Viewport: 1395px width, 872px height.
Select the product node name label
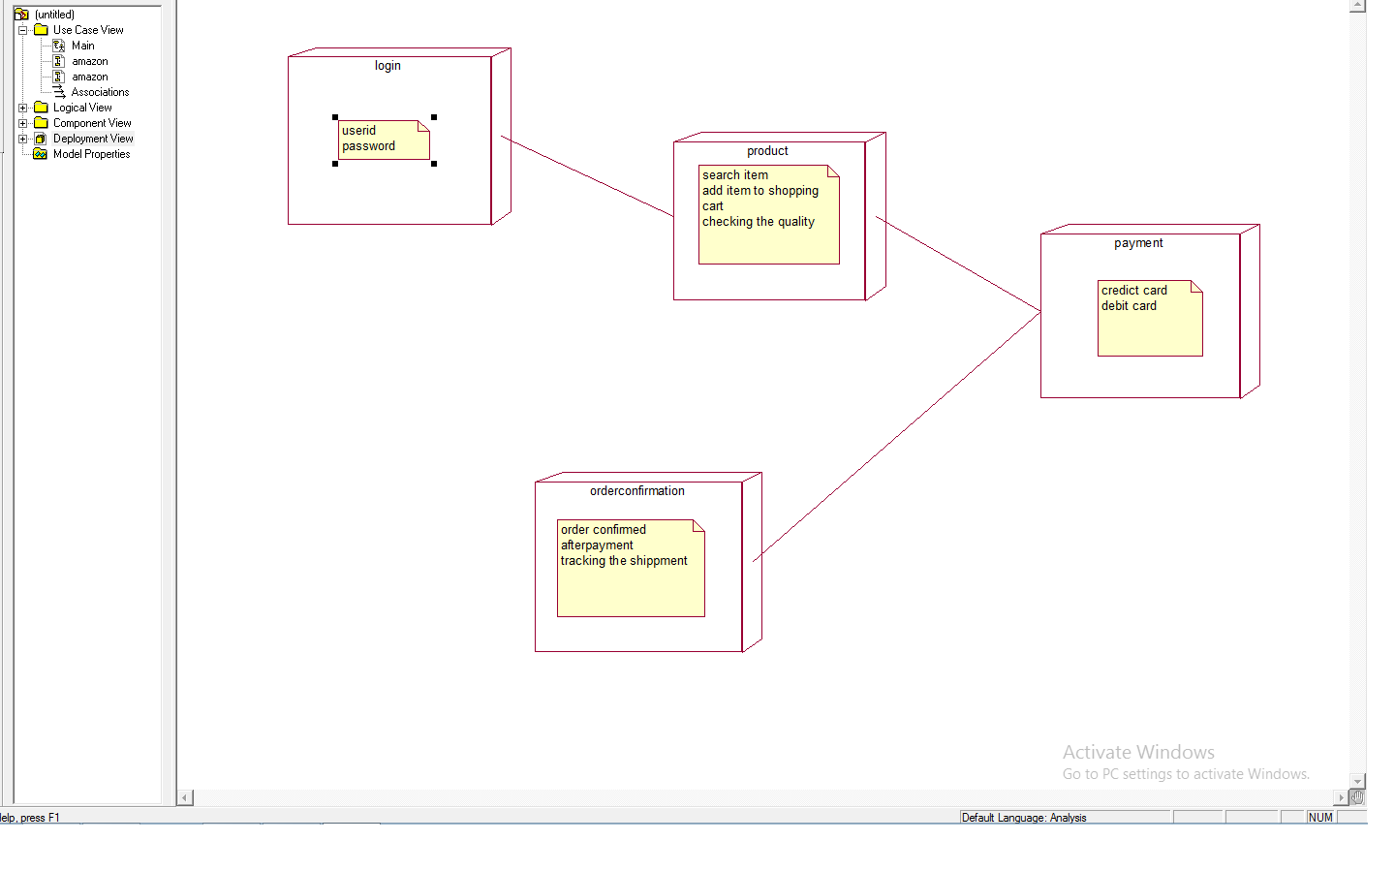(767, 151)
